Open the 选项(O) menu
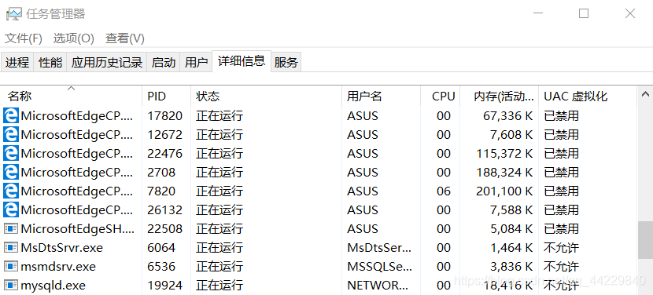Image resolution: width=653 pixels, height=295 pixels. coord(74,38)
